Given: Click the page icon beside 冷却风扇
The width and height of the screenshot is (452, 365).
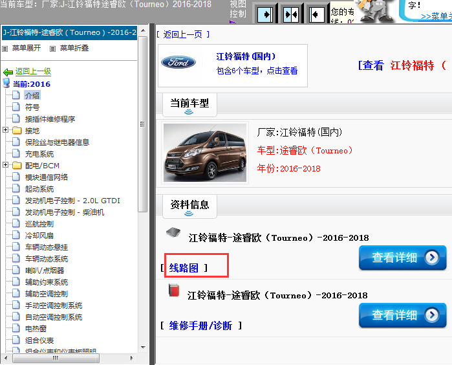Looking at the screenshot, I should pos(16,235).
